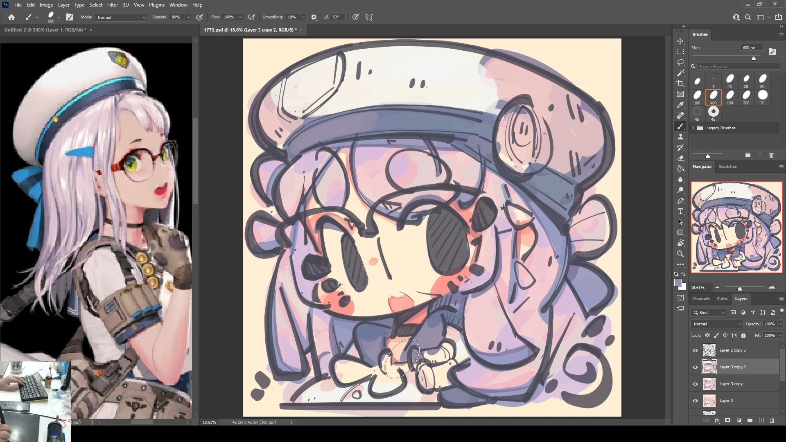The width and height of the screenshot is (786, 442).
Task: Select the Shape tool
Action: tap(680, 232)
